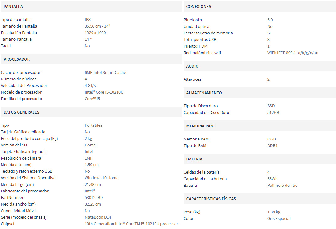Select the 1920 x 1080 resolution value
The height and width of the screenshot is (229, 336).
[95, 33]
